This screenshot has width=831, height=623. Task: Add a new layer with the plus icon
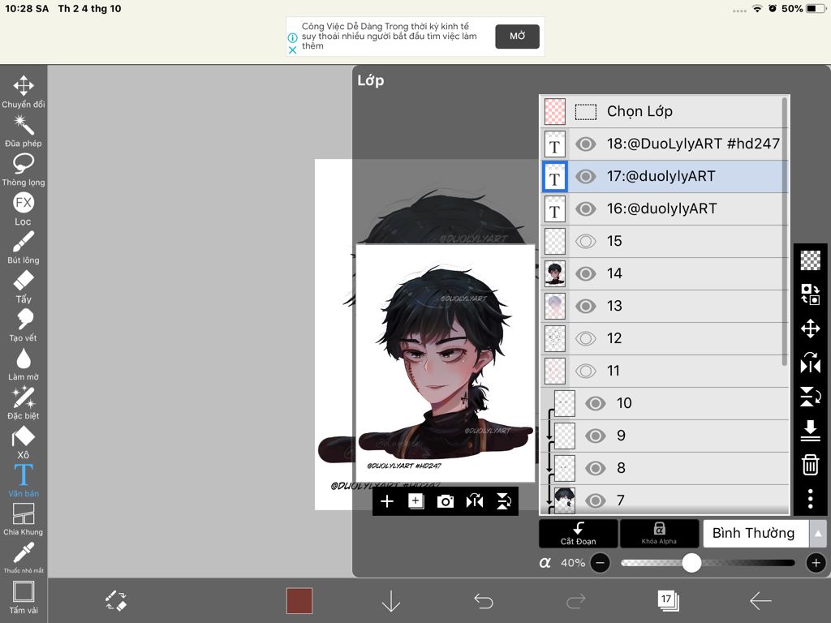point(387,501)
